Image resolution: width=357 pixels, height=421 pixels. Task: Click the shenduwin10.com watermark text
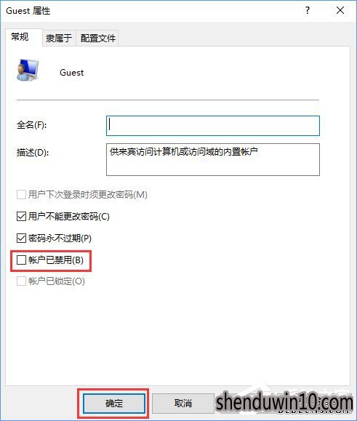click(x=284, y=402)
